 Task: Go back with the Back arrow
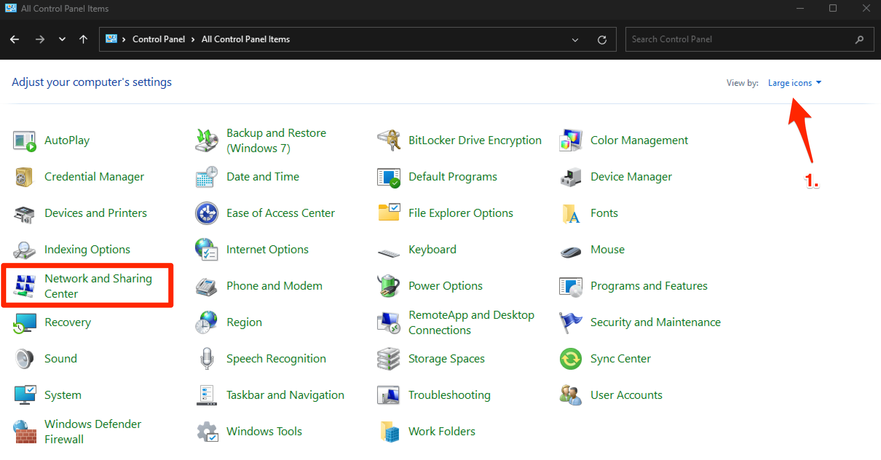pyautogui.click(x=15, y=39)
